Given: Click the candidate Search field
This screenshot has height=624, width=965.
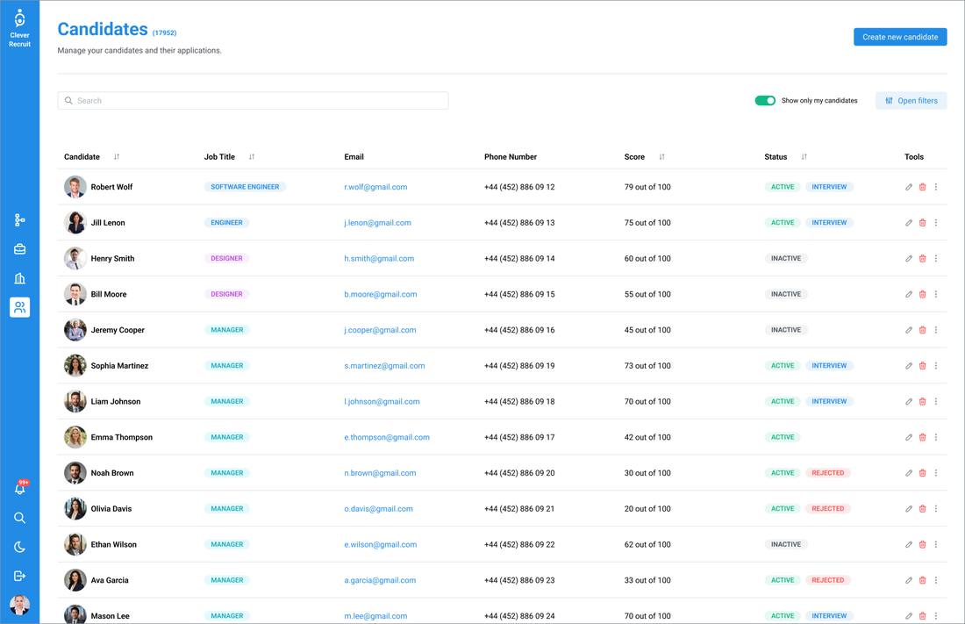Looking at the screenshot, I should (x=253, y=100).
